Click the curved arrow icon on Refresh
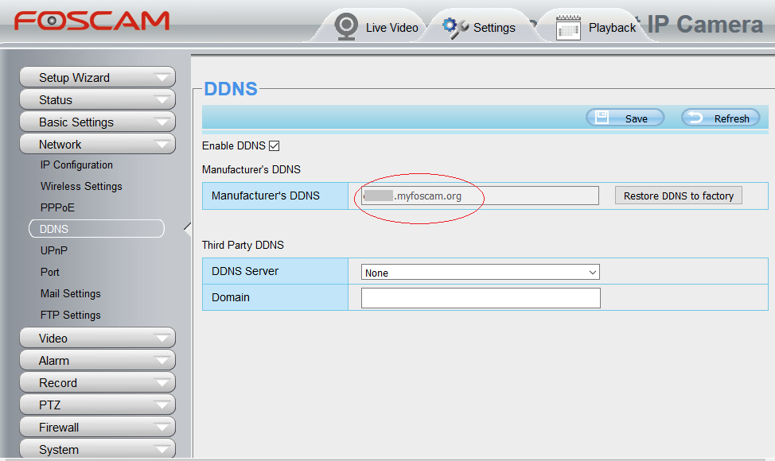The height and width of the screenshot is (461, 775). pyautogui.click(x=695, y=118)
